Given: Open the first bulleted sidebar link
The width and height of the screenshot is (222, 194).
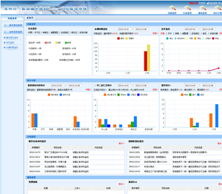Looking at the screenshot, I should [x=12, y=37].
